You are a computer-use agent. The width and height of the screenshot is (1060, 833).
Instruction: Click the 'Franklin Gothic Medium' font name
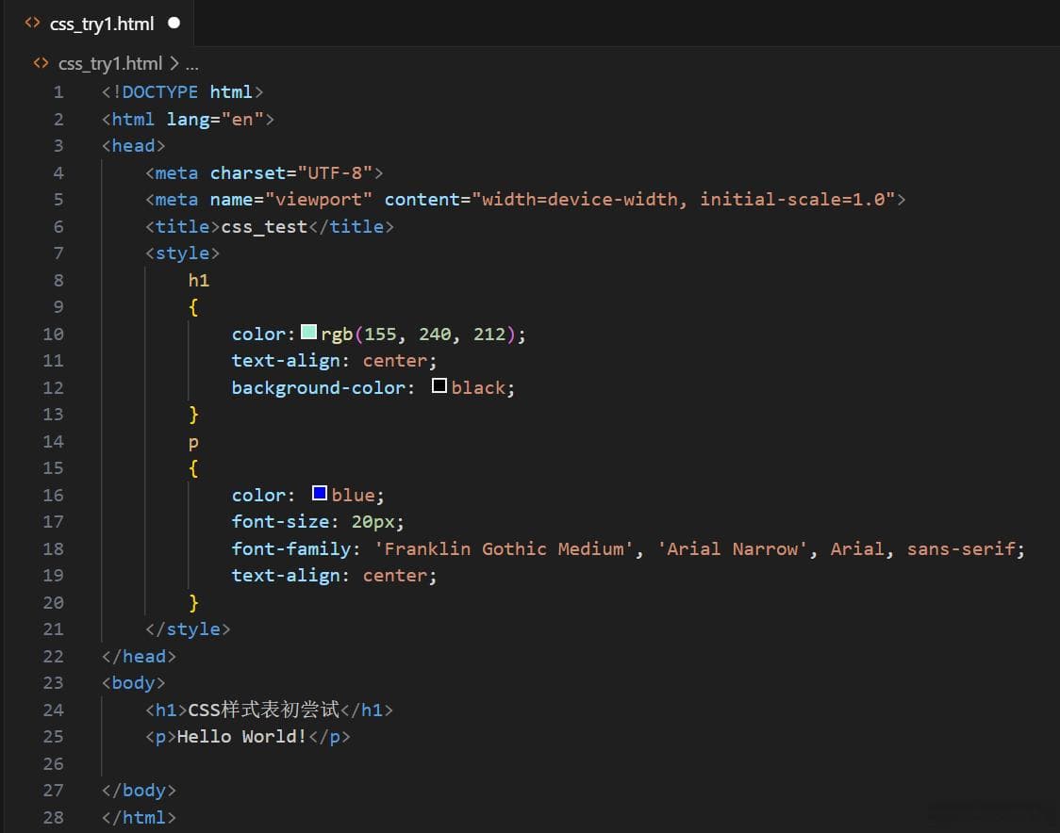pos(505,548)
